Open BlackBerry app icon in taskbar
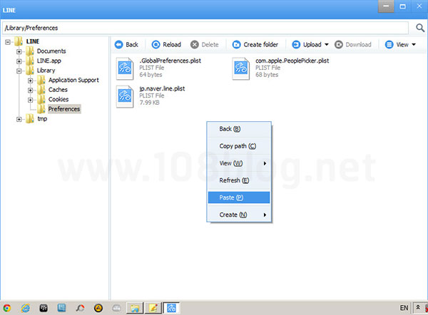The width and height of the screenshot is (428, 315). pyautogui.click(x=44, y=308)
